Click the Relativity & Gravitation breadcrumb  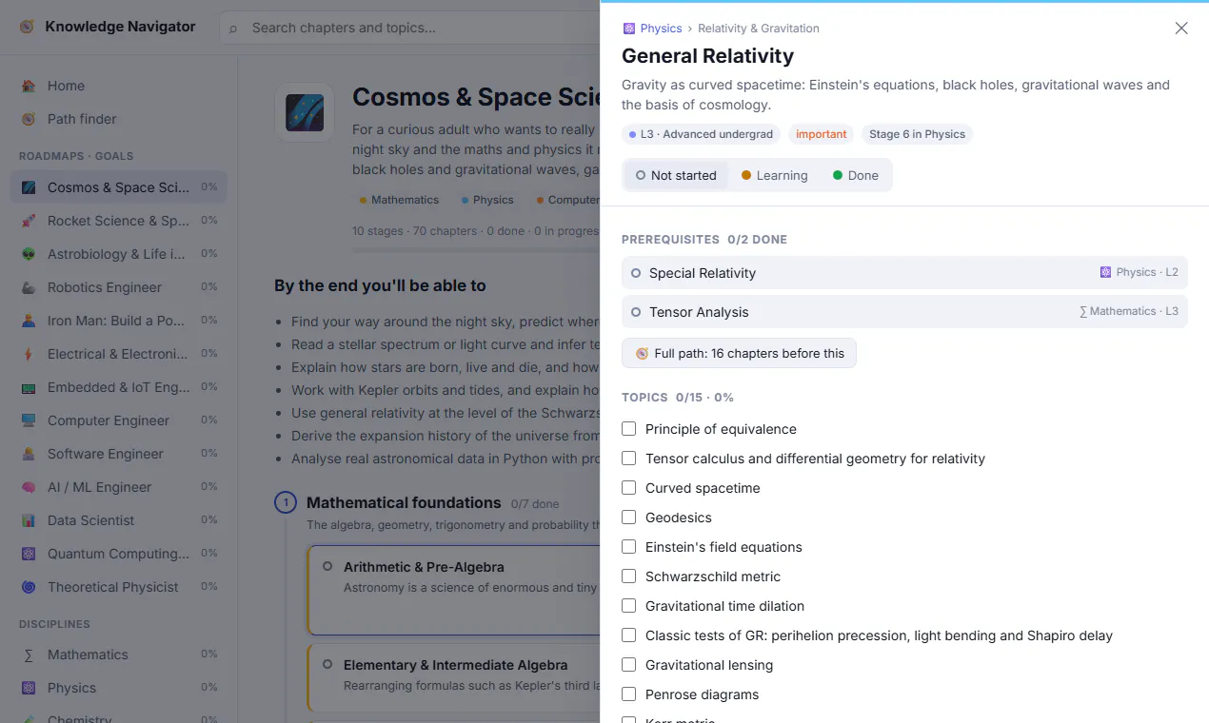tap(759, 29)
